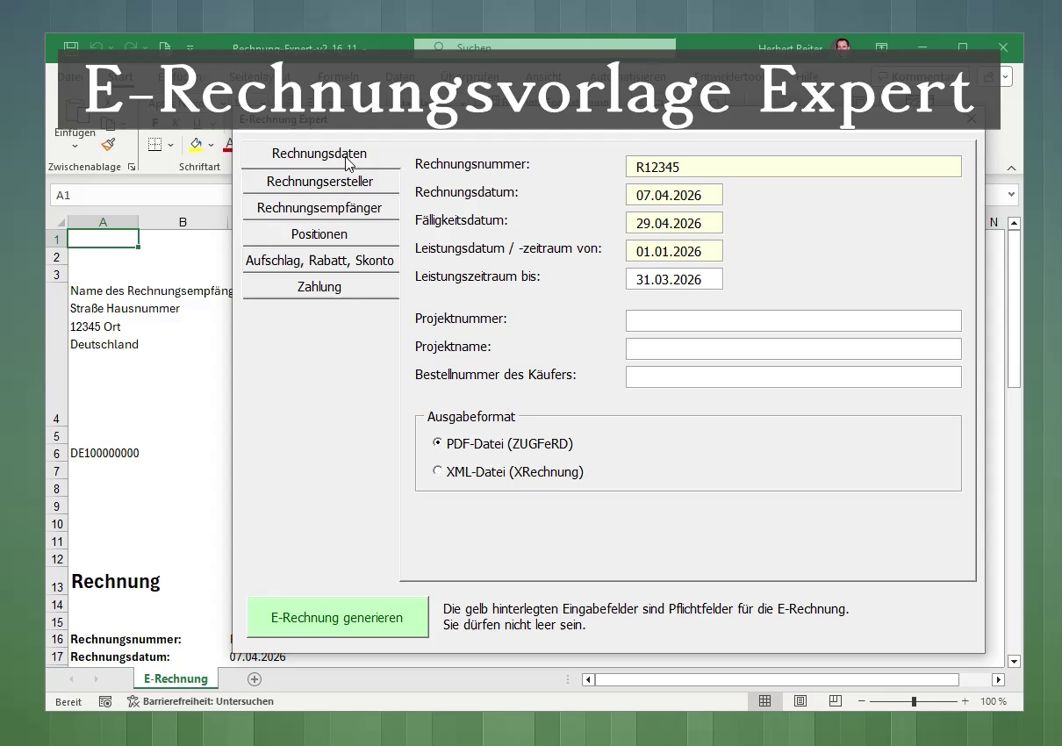Click the zoom in plus icon
Image resolution: width=1062 pixels, height=746 pixels.
point(965,701)
